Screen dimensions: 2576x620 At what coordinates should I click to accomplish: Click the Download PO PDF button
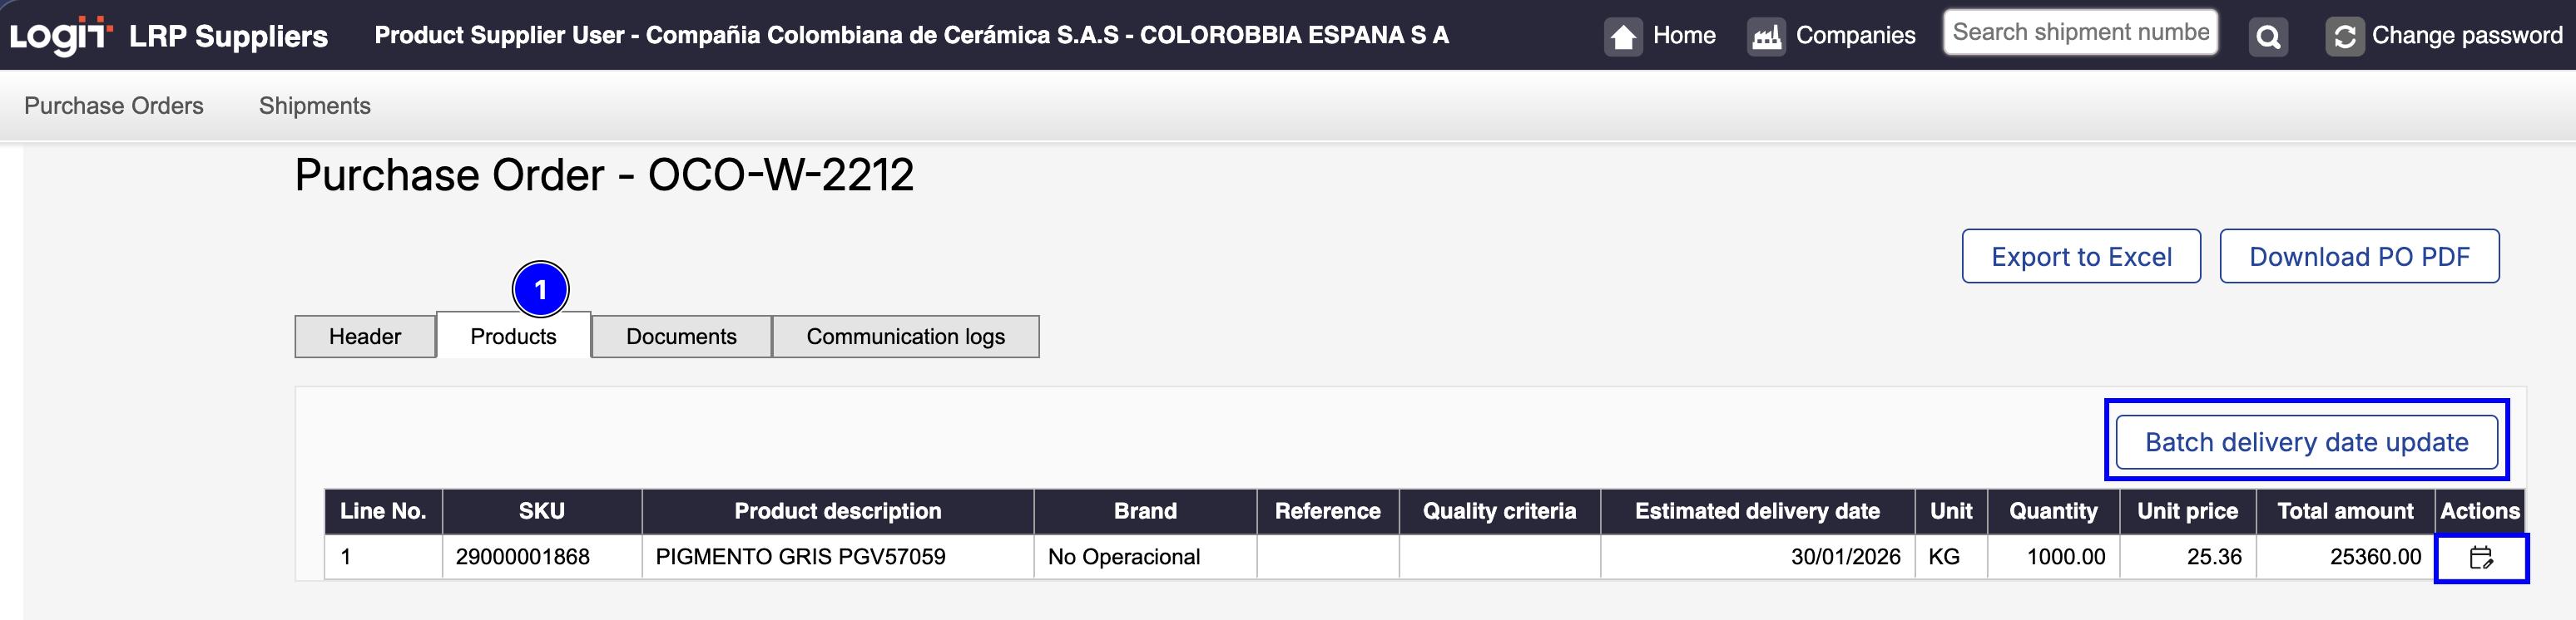click(x=2359, y=257)
